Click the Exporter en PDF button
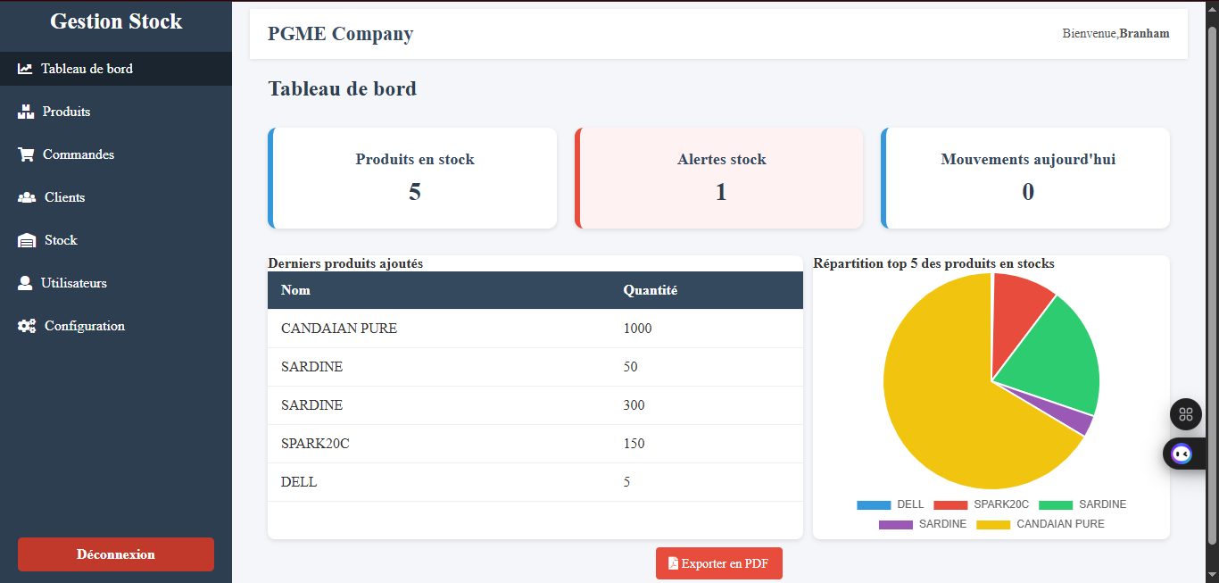The width and height of the screenshot is (1219, 583). [x=718, y=563]
